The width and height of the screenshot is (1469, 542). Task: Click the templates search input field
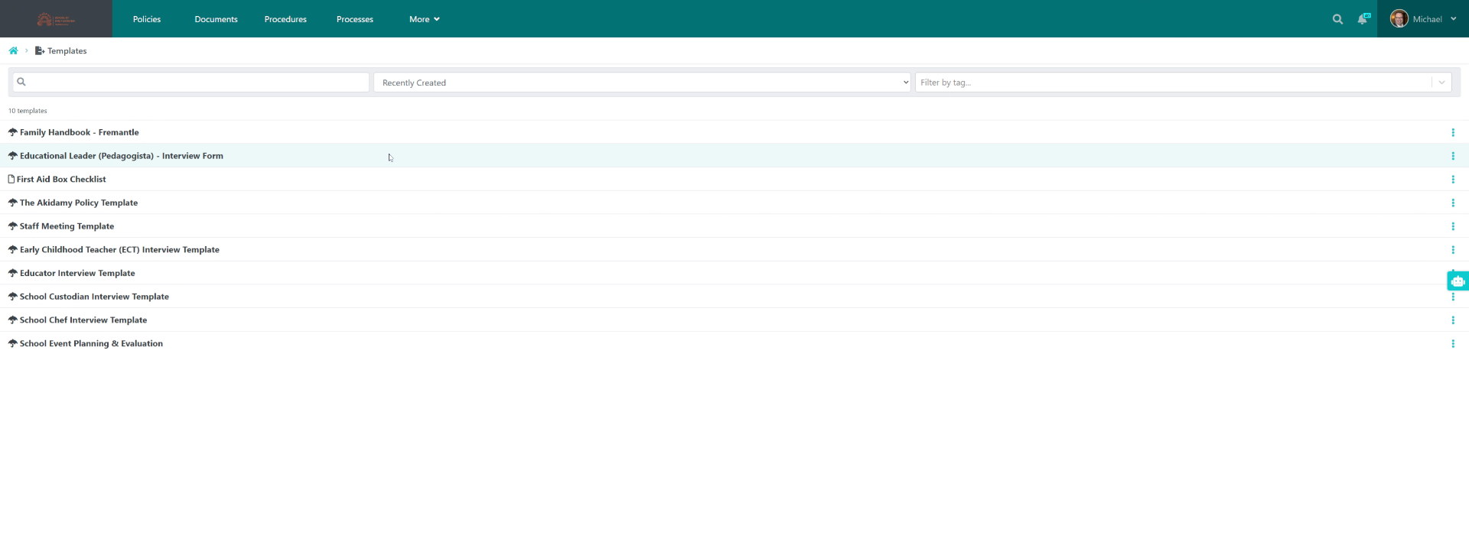(x=191, y=83)
